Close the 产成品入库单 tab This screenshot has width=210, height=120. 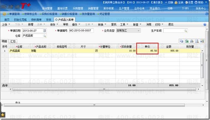click(56, 20)
